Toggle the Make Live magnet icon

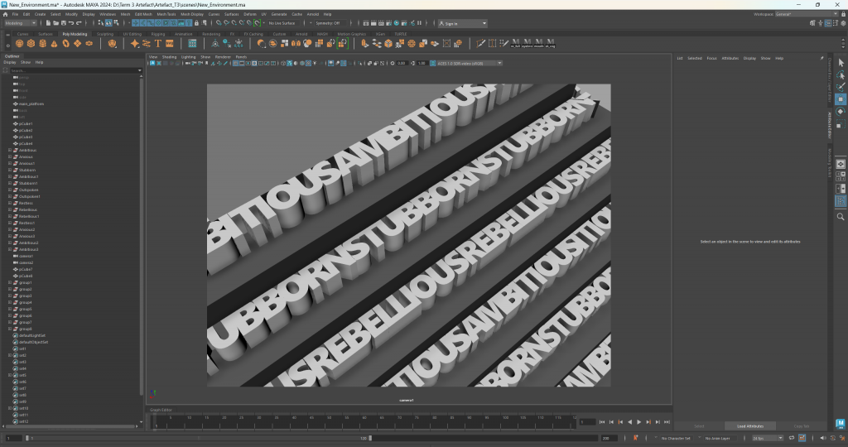258,23
